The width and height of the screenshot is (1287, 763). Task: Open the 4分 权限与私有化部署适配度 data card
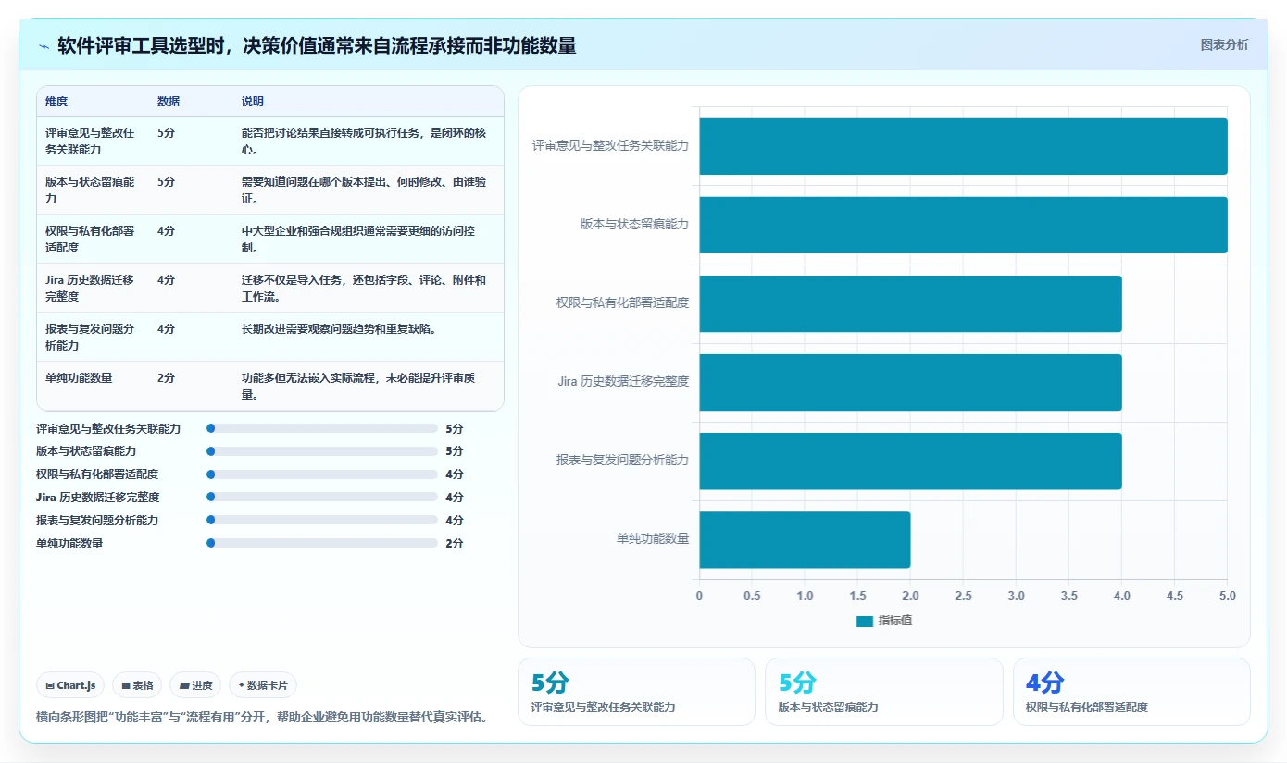(x=1131, y=692)
